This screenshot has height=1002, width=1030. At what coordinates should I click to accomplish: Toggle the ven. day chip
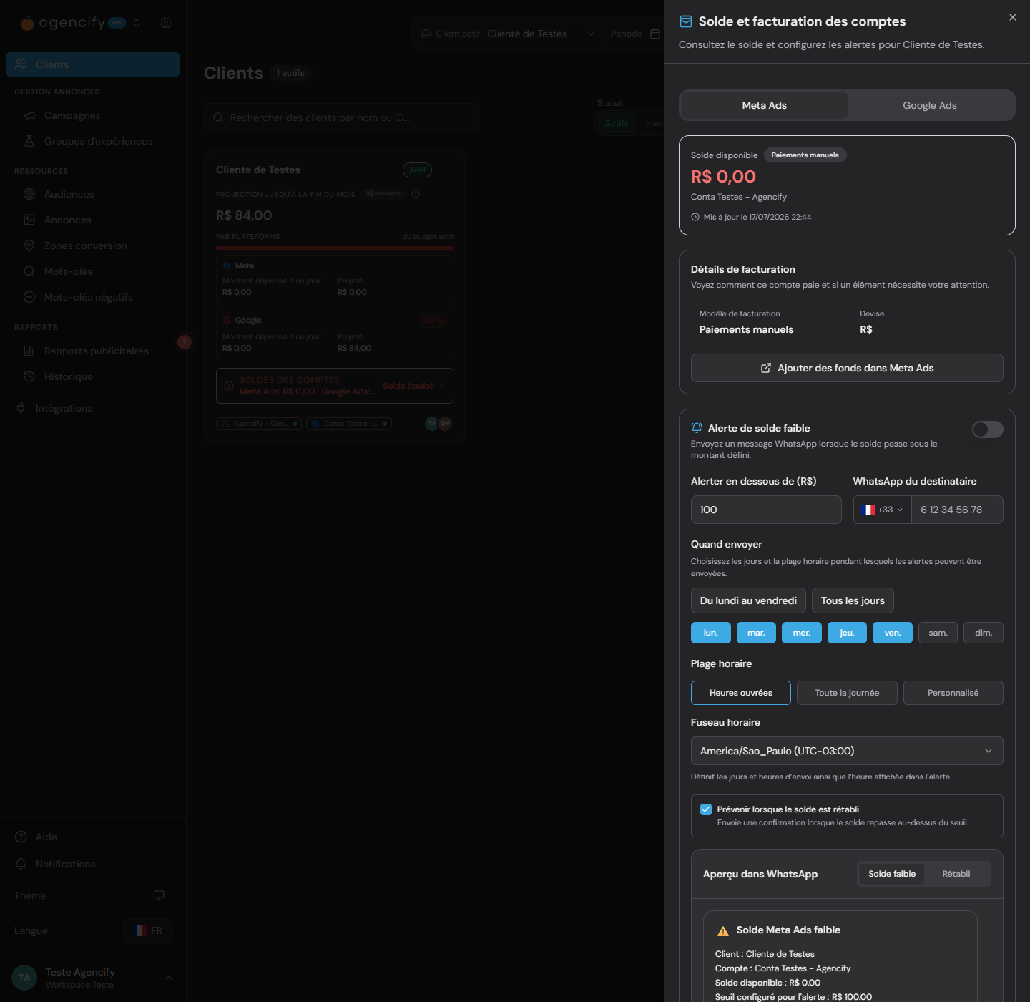(893, 633)
